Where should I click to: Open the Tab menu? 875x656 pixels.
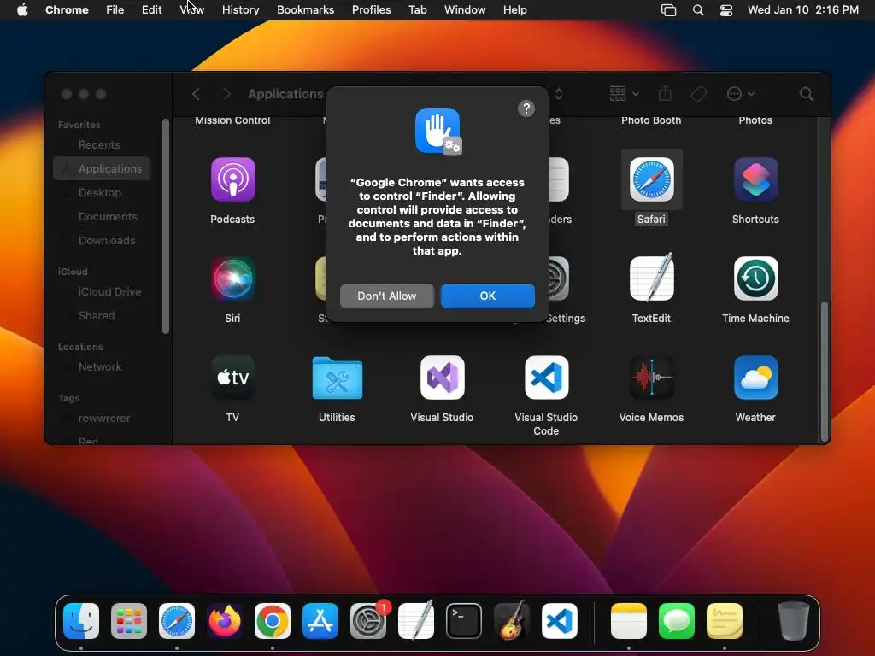(417, 9)
